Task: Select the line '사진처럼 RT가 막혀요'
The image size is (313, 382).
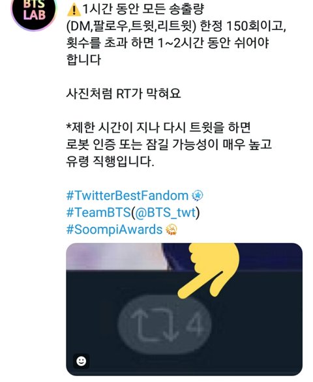Action: 123,93
